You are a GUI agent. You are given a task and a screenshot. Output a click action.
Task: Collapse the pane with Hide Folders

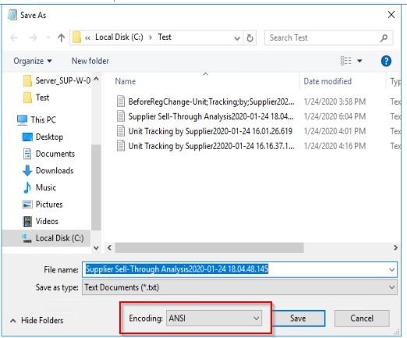pyautogui.click(x=37, y=320)
